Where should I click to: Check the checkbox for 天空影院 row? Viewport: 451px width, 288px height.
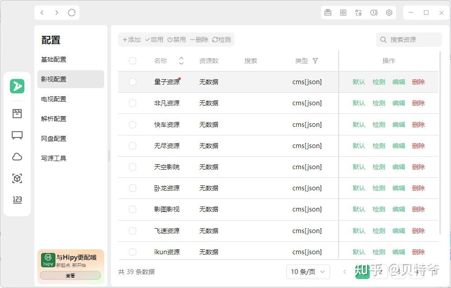point(132,166)
